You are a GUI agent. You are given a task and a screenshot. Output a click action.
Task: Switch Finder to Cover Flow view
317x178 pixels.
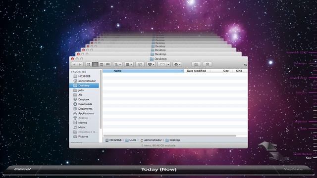[x=108, y=64]
